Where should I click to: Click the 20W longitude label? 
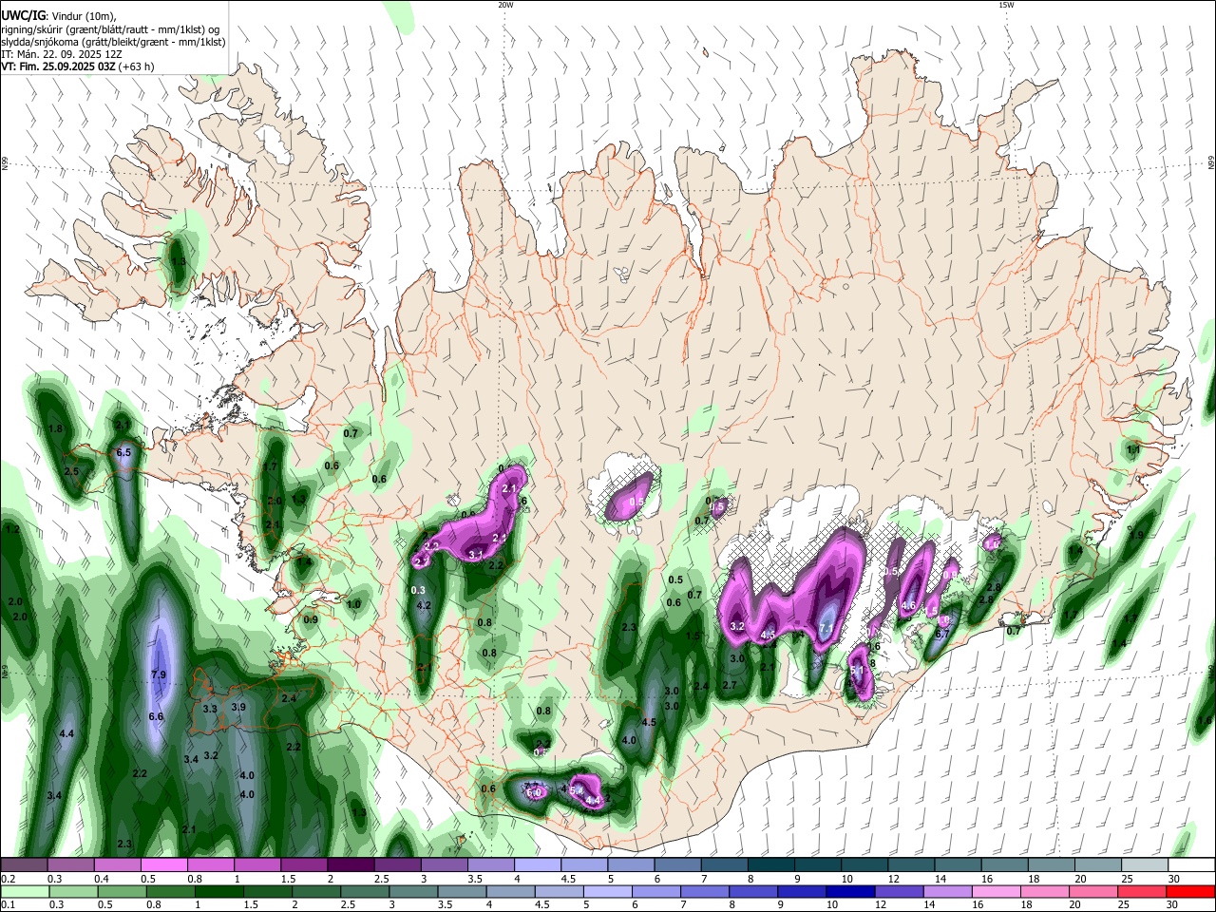[x=505, y=5]
